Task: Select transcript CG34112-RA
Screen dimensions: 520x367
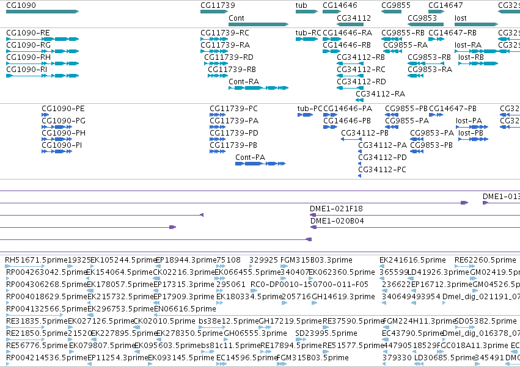Action: tap(359, 100)
